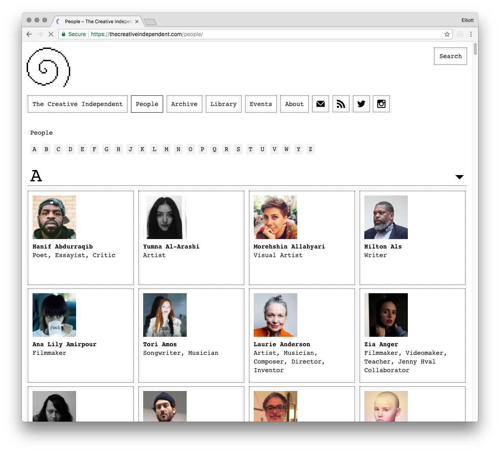Click the browser back arrow
The image size is (500, 453).
[29, 34]
